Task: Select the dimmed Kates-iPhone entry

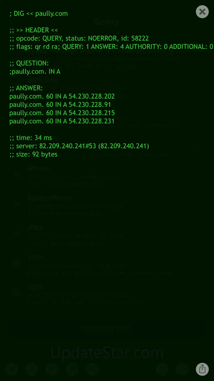Action: pyautogui.click(x=50, y=198)
